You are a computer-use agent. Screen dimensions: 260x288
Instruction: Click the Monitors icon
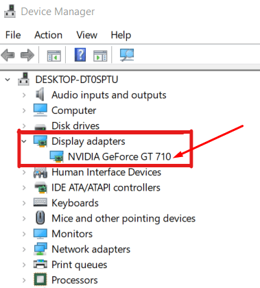(x=40, y=234)
